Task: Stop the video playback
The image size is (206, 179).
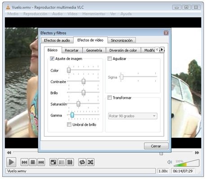Action: click(x=33, y=162)
